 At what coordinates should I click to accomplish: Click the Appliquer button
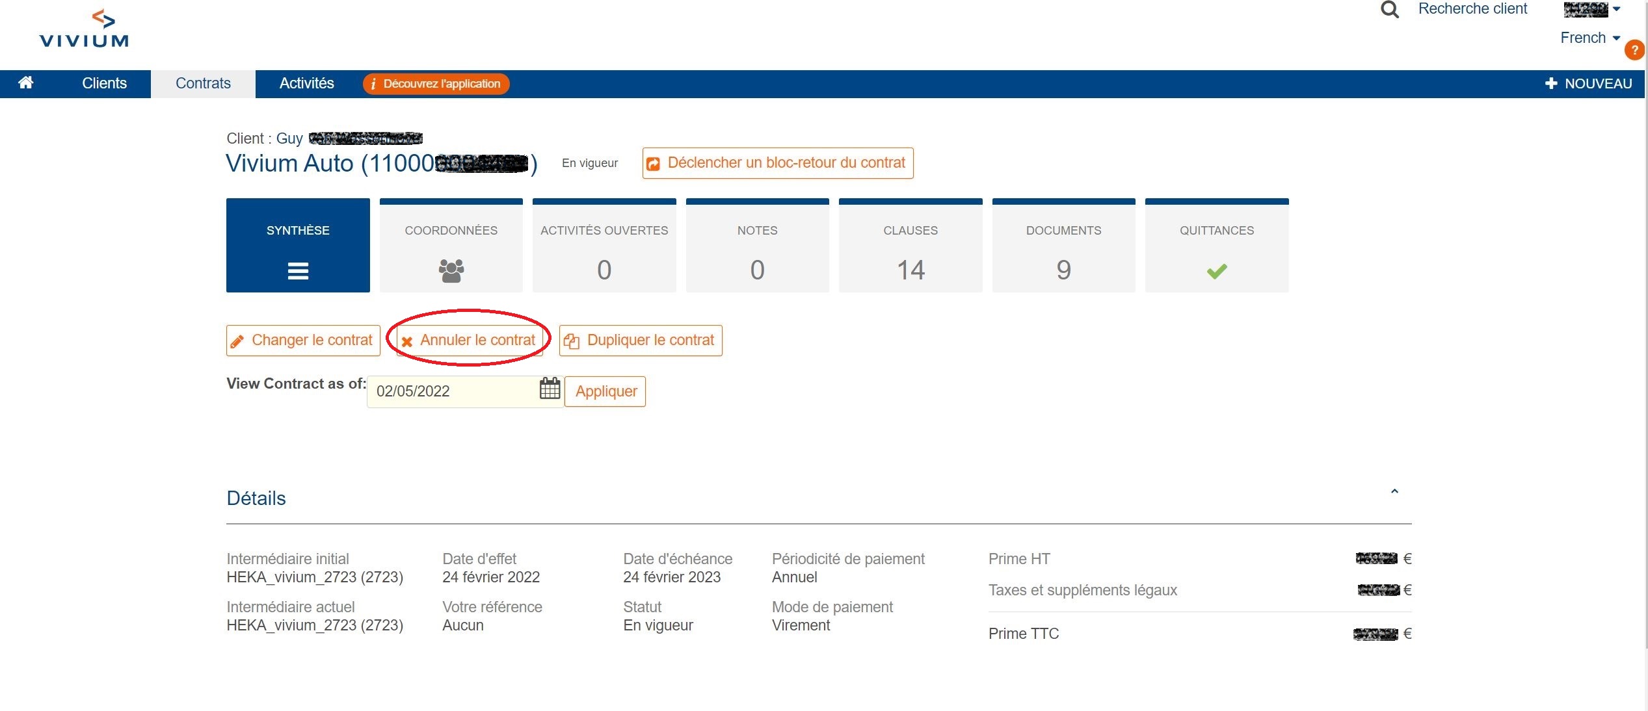click(x=605, y=392)
